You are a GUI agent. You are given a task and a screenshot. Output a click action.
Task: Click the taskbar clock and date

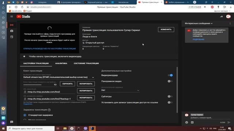(x=222, y=128)
